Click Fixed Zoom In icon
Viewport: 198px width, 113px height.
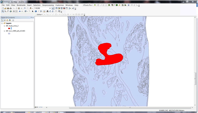coord(14,11)
